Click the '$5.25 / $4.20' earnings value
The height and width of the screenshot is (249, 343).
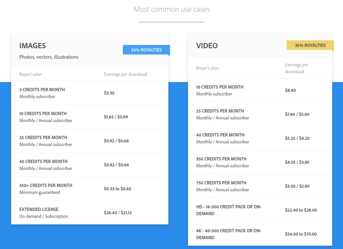(x=297, y=138)
